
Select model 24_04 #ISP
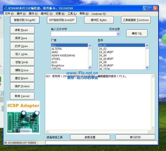122,59
